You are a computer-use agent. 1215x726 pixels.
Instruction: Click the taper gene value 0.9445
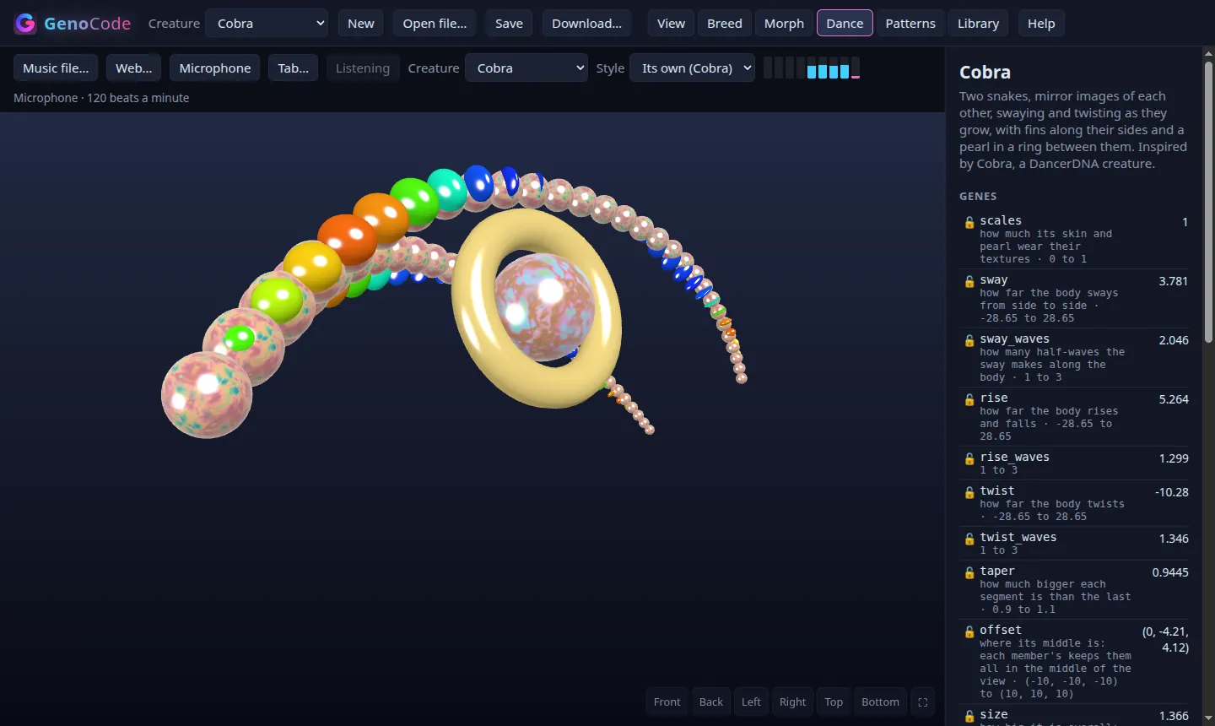click(1170, 572)
